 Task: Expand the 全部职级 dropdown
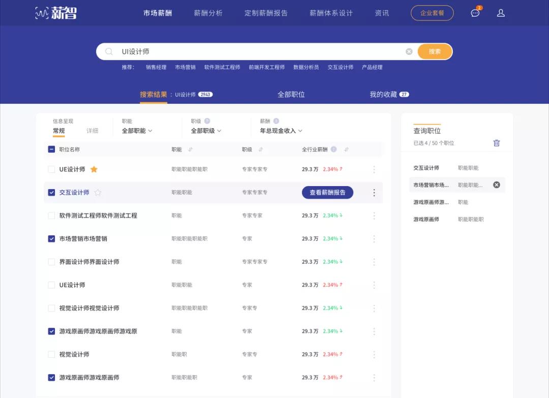tap(206, 131)
